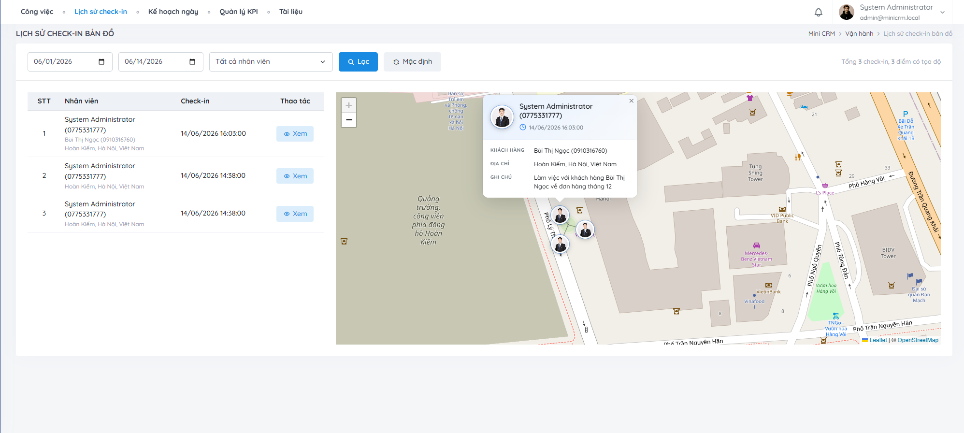The width and height of the screenshot is (964, 433).
Task: Open the Công việc menu
Action: (37, 12)
